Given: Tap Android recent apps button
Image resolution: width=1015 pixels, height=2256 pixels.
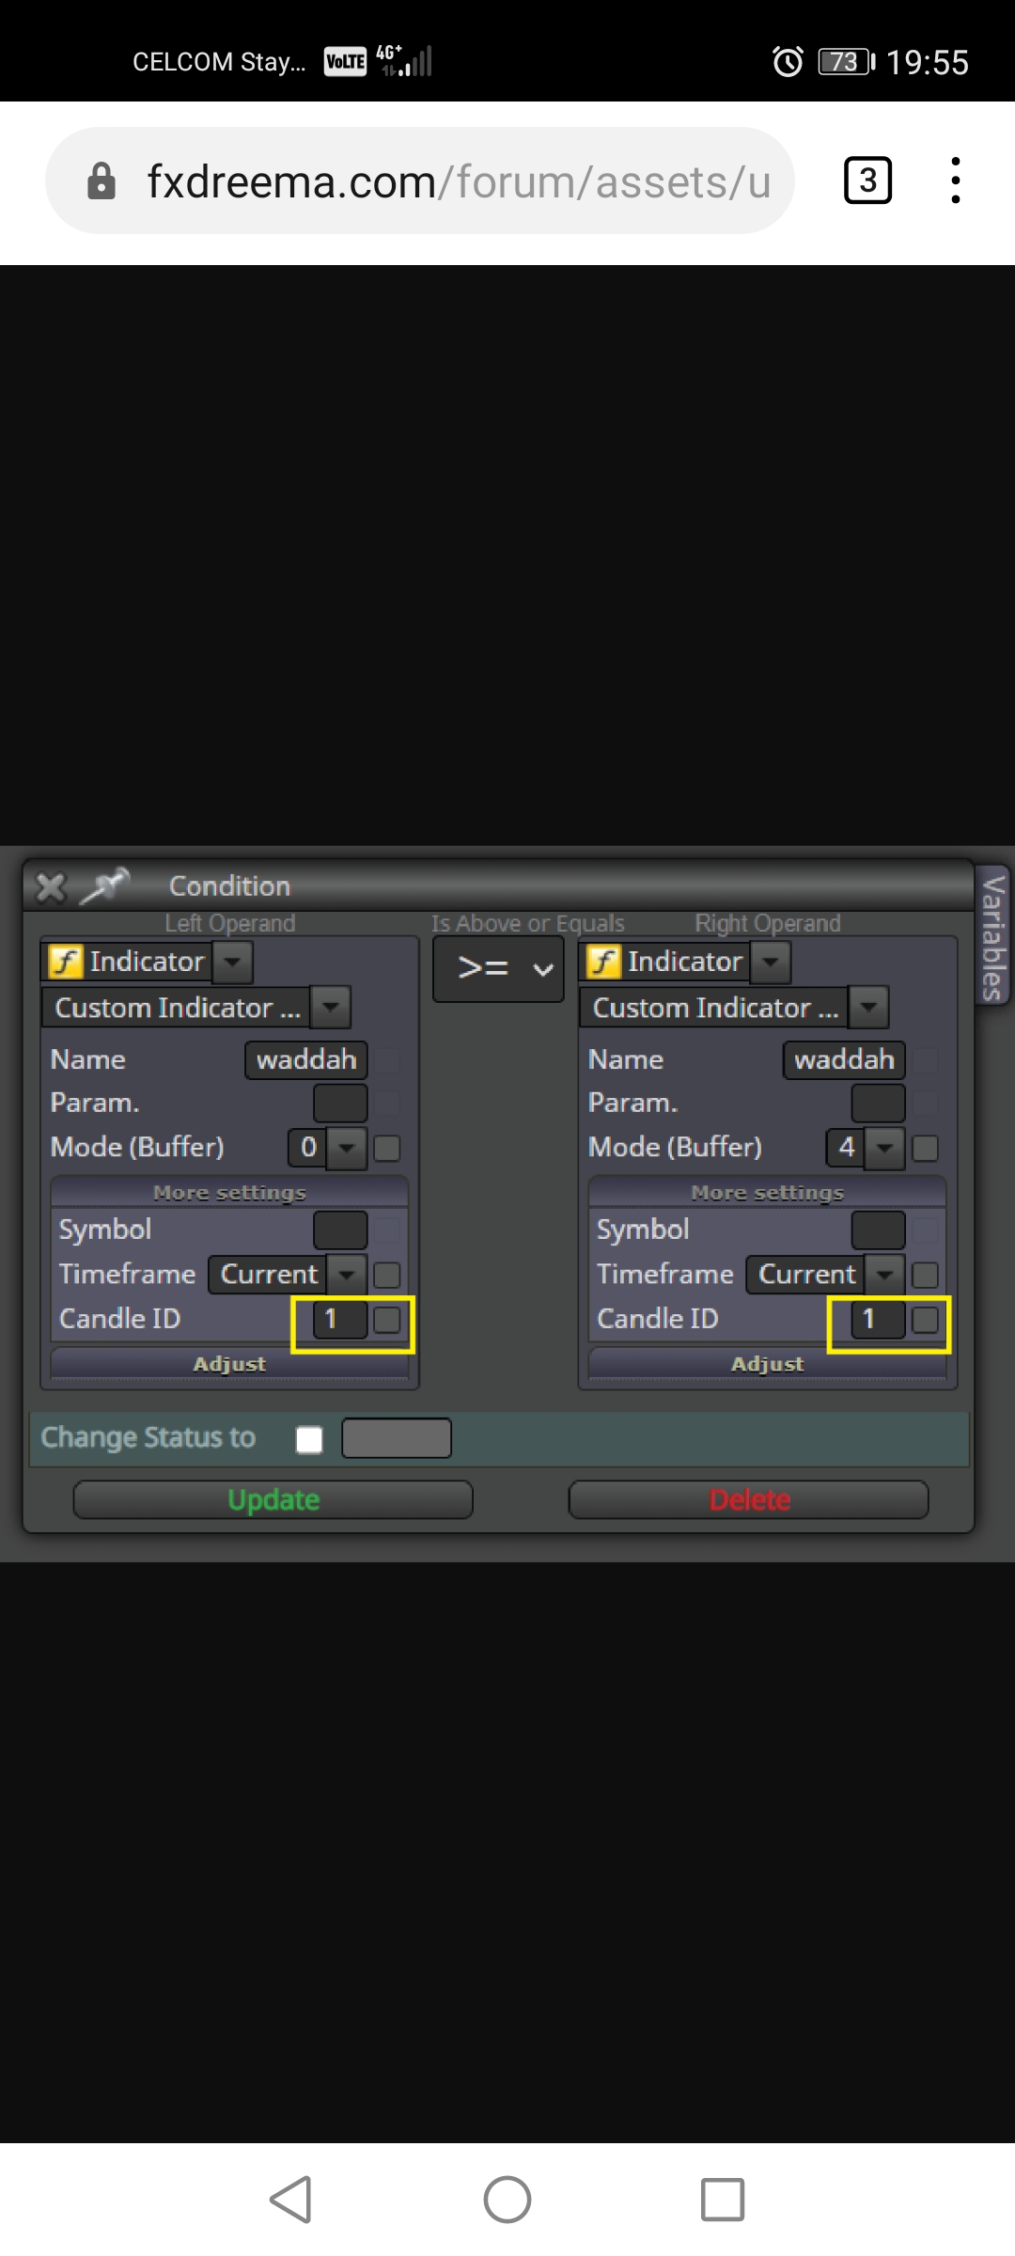Looking at the screenshot, I should (x=723, y=2200).
